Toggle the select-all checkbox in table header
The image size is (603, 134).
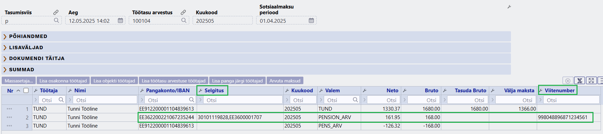point(26,91)
